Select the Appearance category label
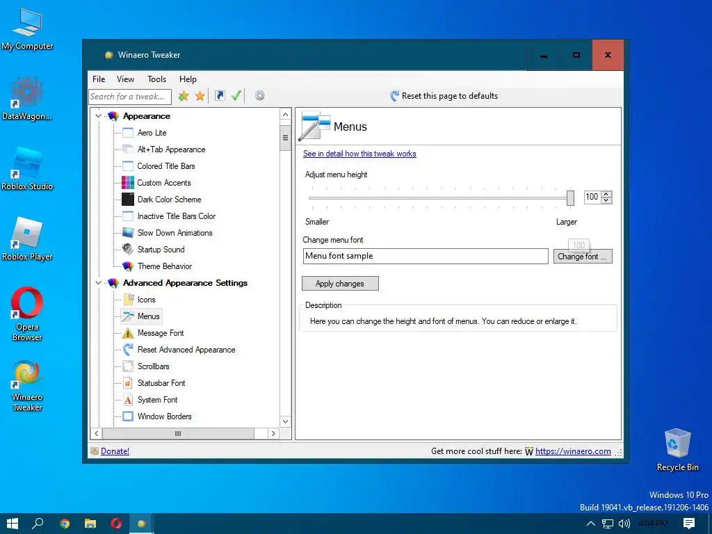The width and height of the screenshot is (712, 534). tap(146, 116)
